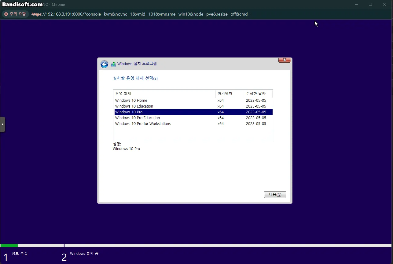
Task: Click the '정보 수집' step label
Action: pyautogui.click(x=20, y=253)
